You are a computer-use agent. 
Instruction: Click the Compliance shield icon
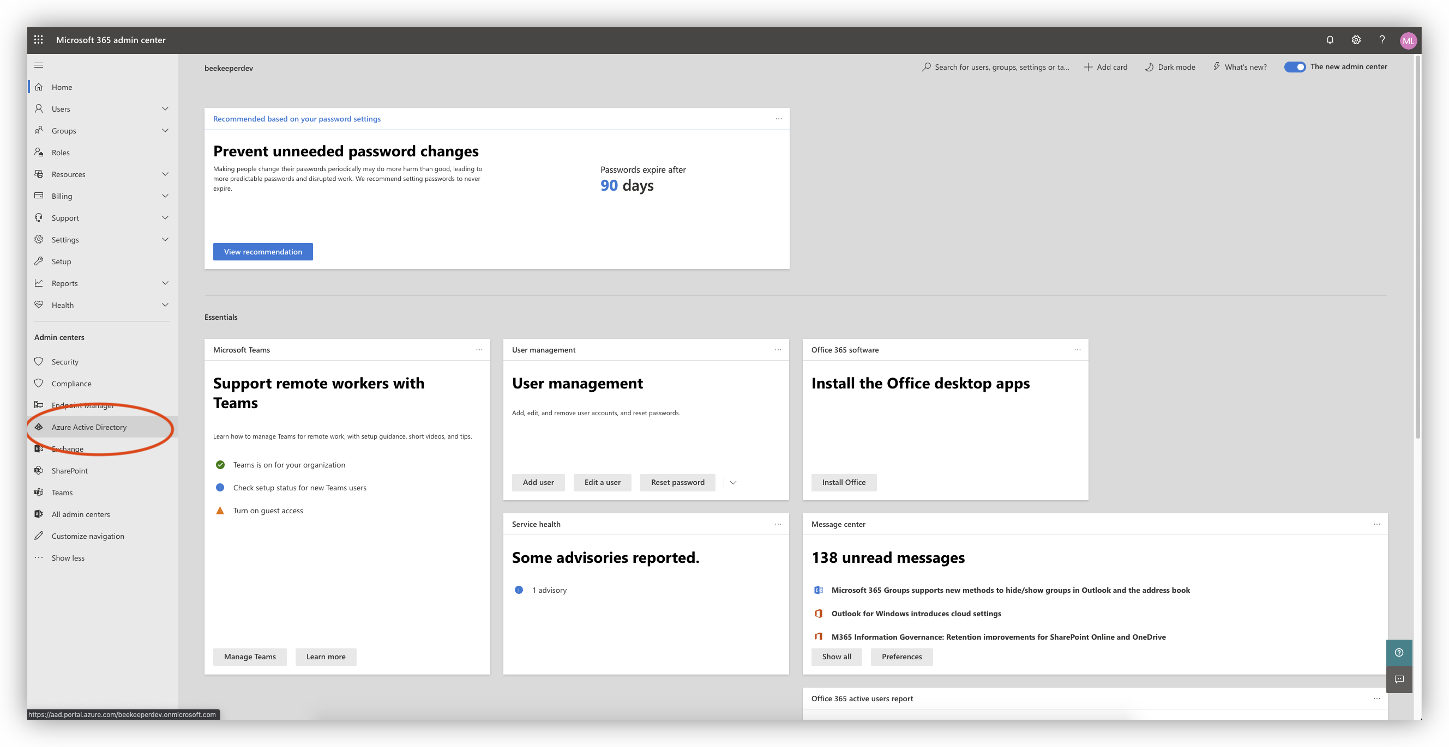click(x=39, y=384)
